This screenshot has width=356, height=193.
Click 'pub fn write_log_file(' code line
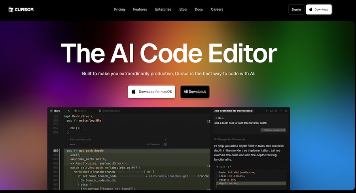[85, 121]
